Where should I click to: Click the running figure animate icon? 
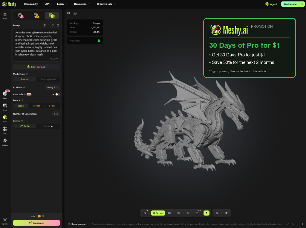click(226, 213)
